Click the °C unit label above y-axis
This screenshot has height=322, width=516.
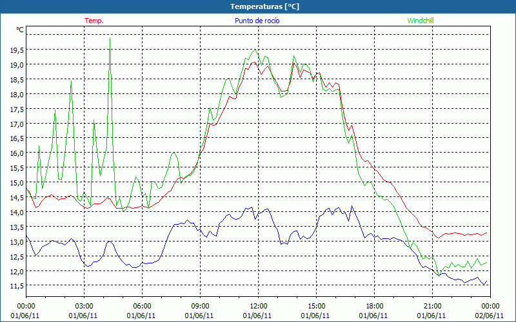(x=19, y=30)
